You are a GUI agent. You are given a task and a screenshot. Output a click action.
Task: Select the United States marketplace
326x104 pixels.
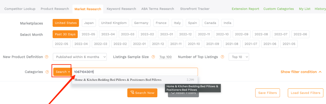coord(66,23)
